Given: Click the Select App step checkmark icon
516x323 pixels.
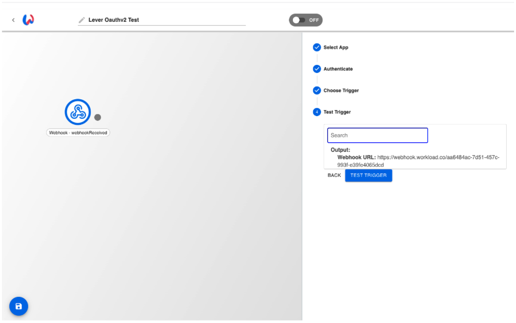Looking at the screenshot, I should pos(317,47).
